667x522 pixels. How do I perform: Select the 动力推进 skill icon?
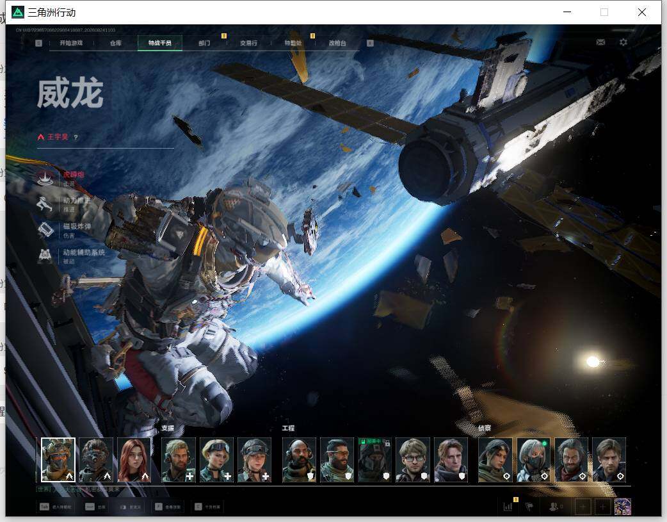point(45,204)
